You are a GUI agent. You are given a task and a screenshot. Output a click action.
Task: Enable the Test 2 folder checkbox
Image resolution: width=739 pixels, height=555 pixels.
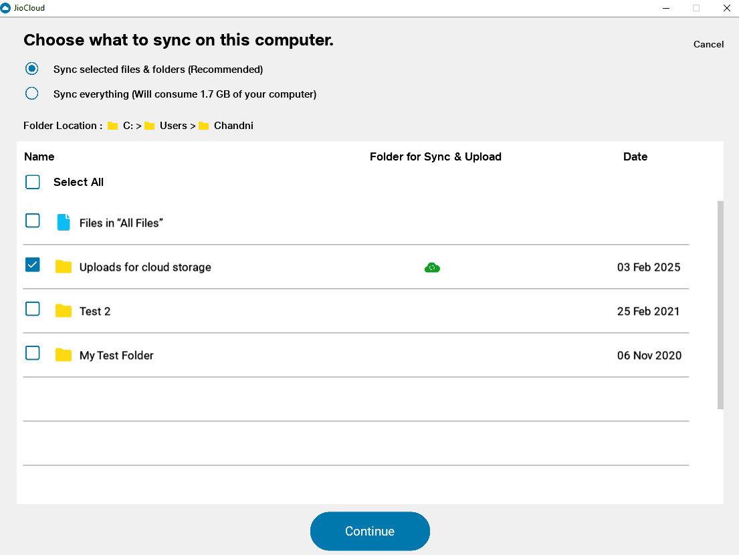33,309
